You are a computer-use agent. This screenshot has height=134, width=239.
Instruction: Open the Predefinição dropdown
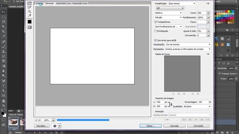182,3
